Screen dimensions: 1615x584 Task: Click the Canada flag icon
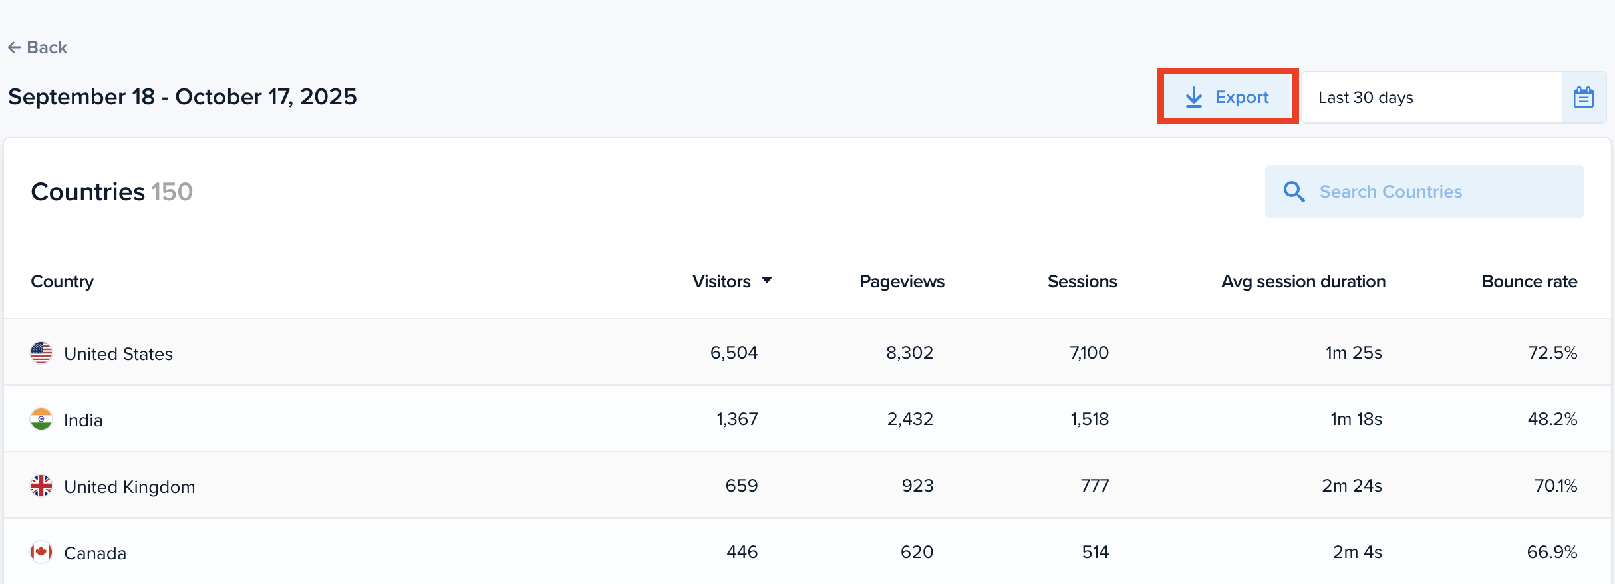(x=41, y=552)
